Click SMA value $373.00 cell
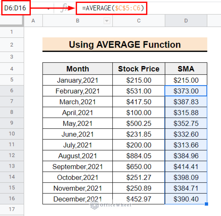Image resolution: width=221 pixels, height=216 pixels. 186,91
